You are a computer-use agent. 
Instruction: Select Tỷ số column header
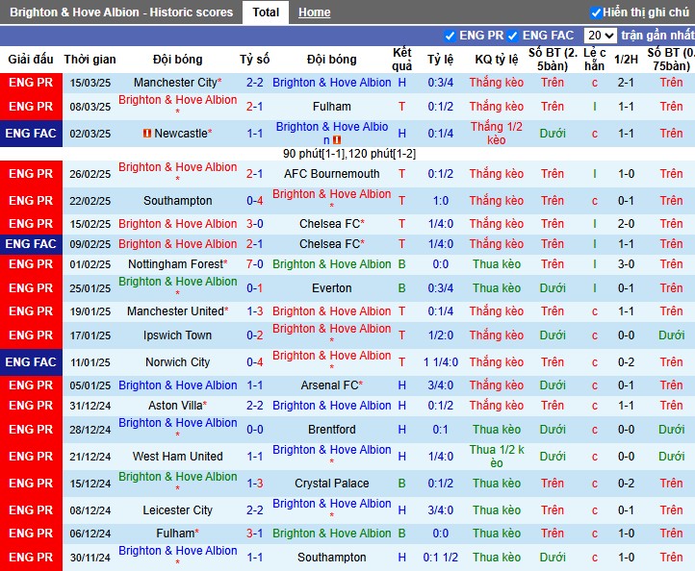click(255, 60)
